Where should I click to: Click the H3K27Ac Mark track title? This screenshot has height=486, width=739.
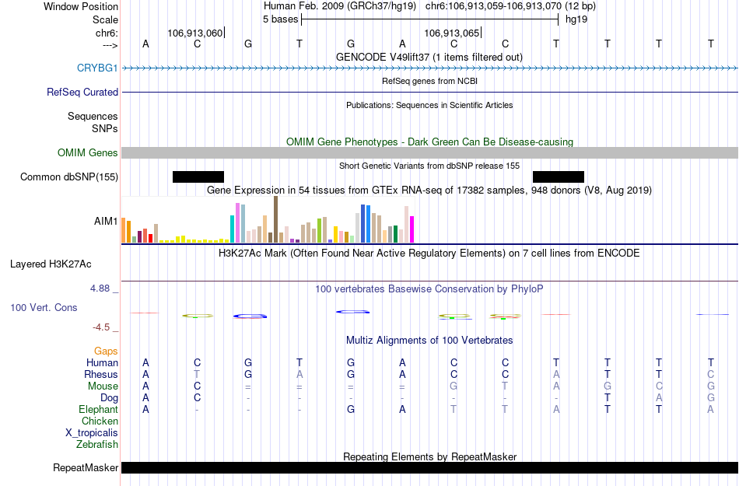(x=429, y=253)
